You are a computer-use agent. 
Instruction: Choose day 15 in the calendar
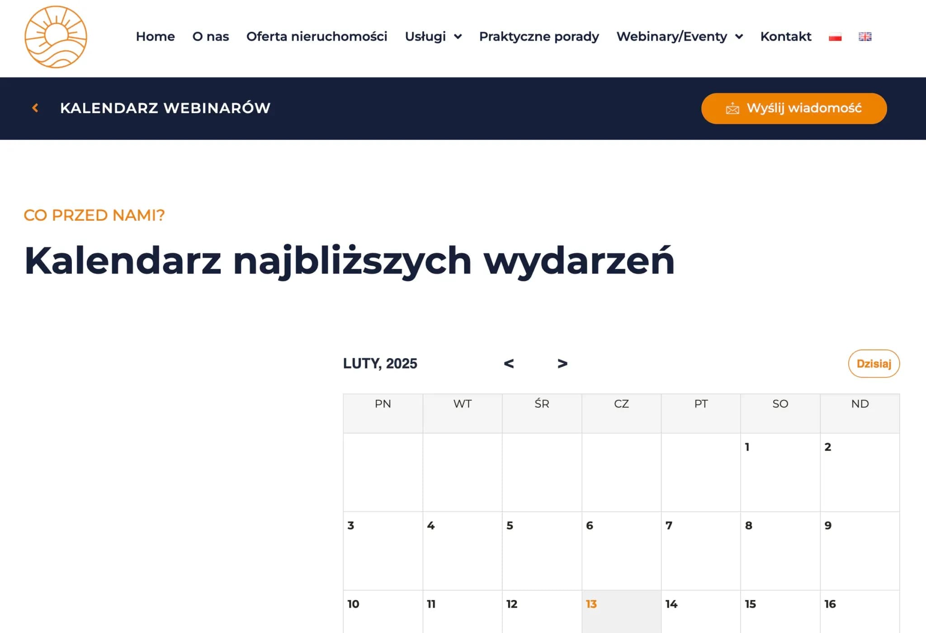[x=780, y=611]
